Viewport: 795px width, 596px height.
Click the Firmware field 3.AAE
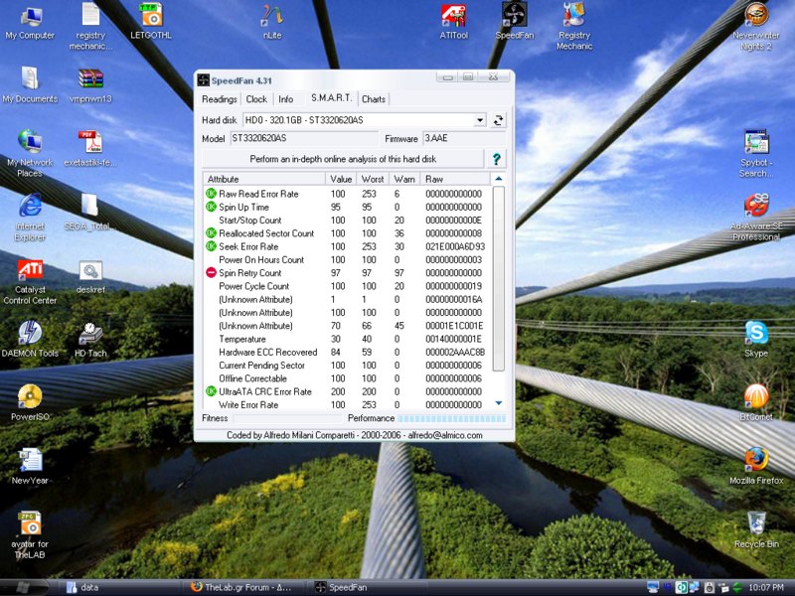click(464, 138)
